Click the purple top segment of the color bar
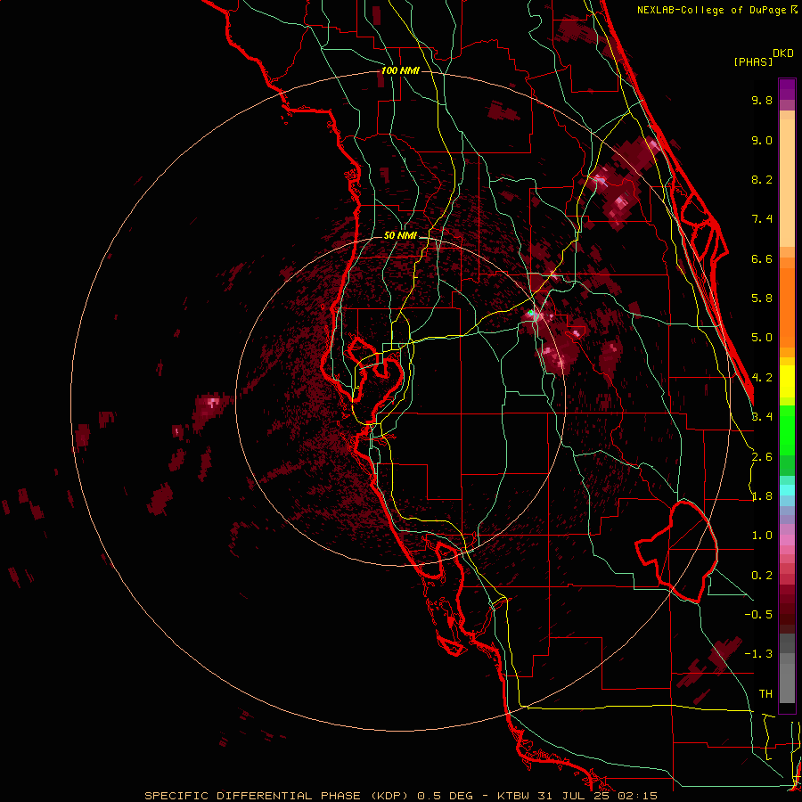Viewport: 802px width, 802px height. pyautogui.click(x=787, y=89)
